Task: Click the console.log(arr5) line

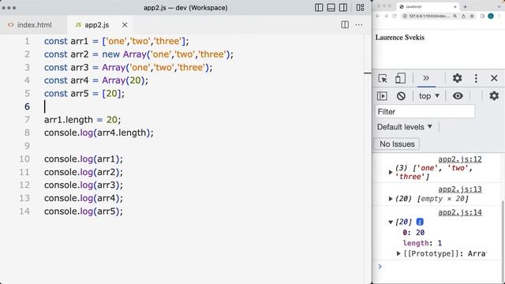Action: click(84, 211)
